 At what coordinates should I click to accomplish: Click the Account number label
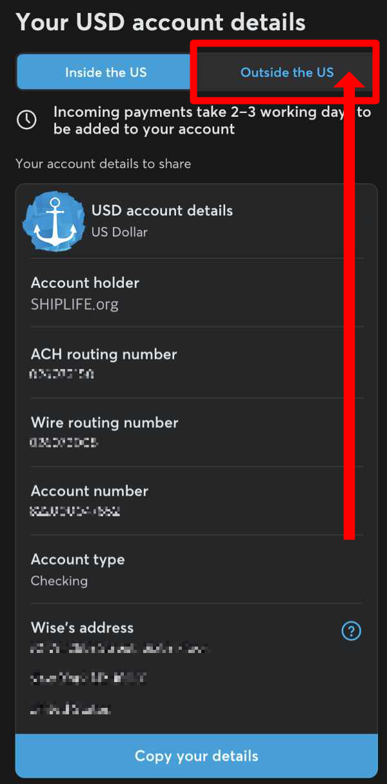click(x=90, y=491)
